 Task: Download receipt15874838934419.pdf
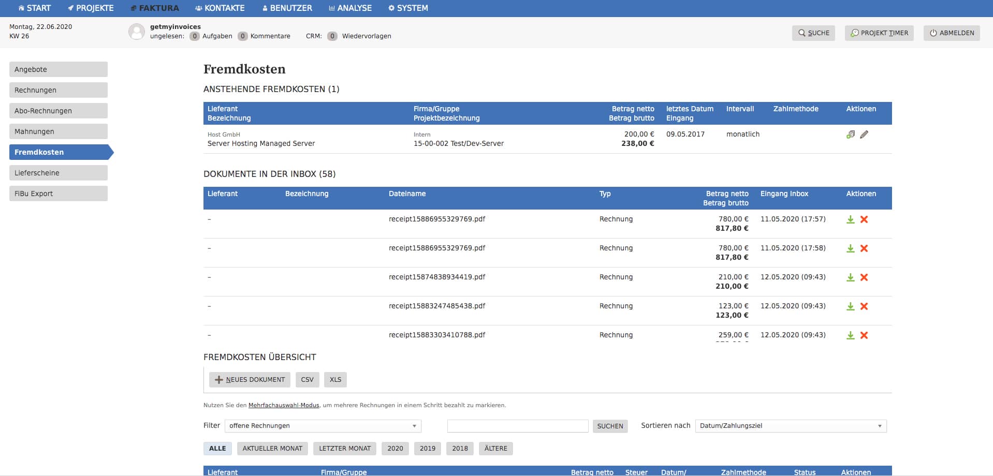point(850,277)
